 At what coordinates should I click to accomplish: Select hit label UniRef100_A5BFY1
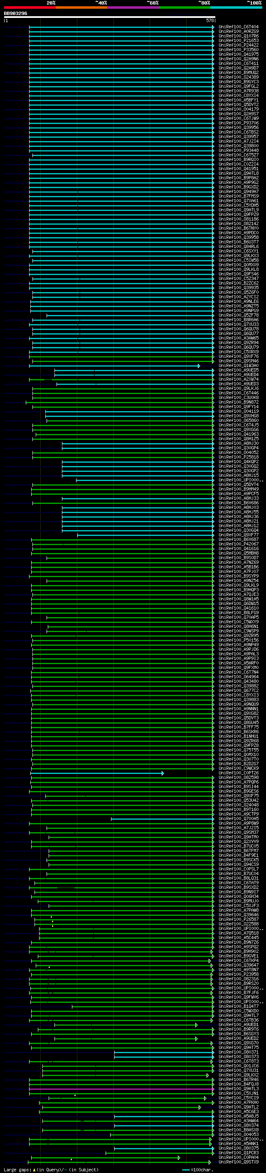[238, 100]
